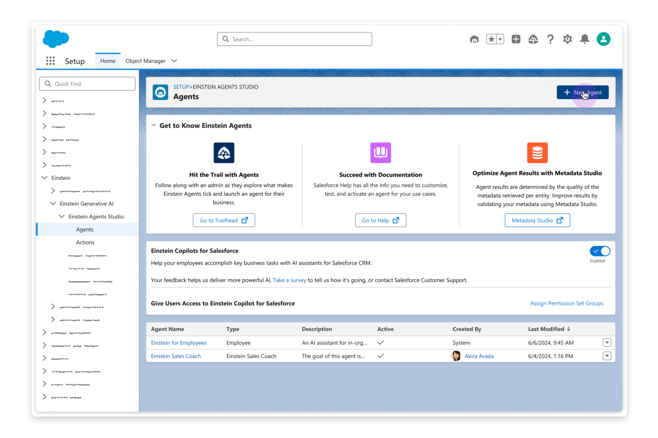Click the SETUP breadcrumb link
The height and width of the screenshot is (438, 658).
(181, 87)
